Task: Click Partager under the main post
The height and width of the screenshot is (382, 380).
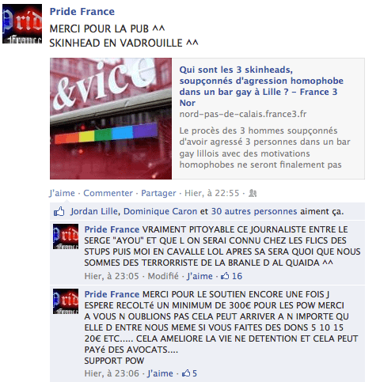Action: click(x=158, y=193)
